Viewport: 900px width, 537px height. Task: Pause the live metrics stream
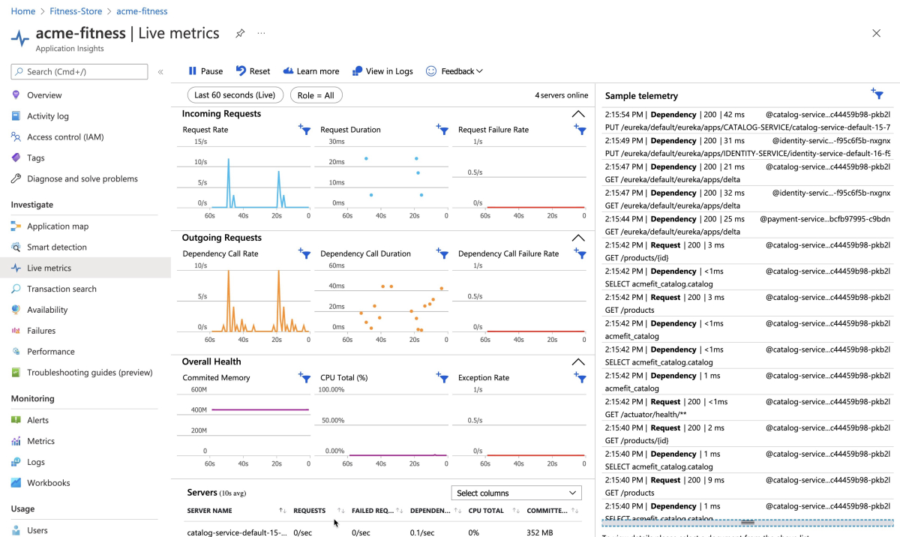tap(205, 71)
